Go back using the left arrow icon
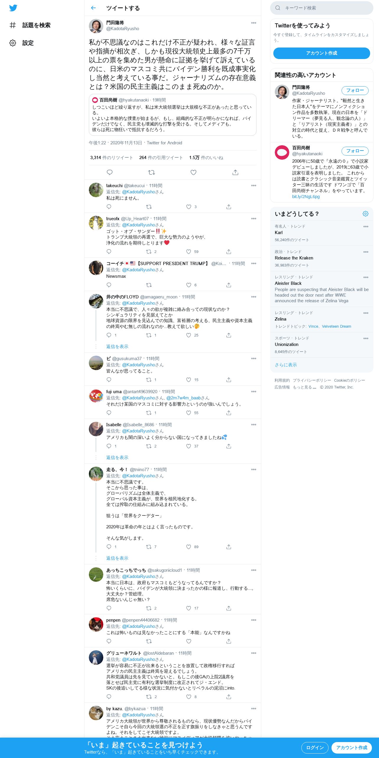 pyautogui.click(x=93, y=8)
